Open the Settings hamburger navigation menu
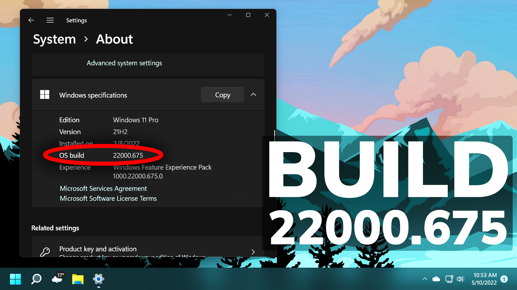Viewport: 517px width, 290px height. coord(50,20)
